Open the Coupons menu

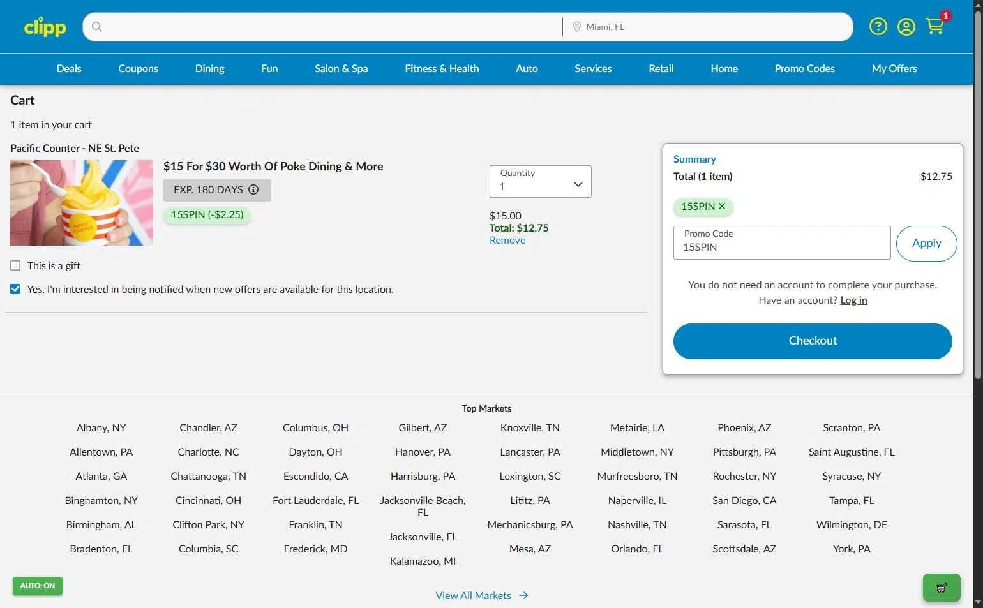click(x=138, y=68)
